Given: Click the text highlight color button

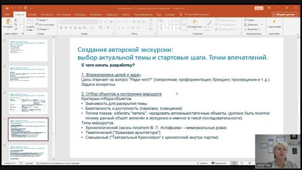Looking at the screenshot, I should 101,28.
